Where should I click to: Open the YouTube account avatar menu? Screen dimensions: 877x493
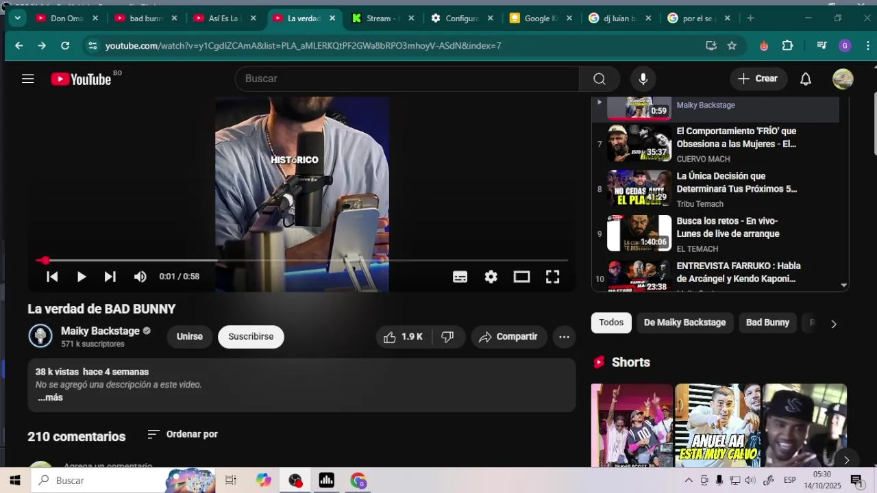[843, 79]
